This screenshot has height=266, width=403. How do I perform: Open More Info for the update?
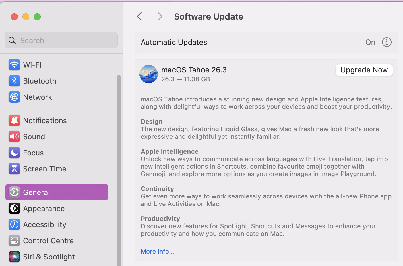click(157, 251)
